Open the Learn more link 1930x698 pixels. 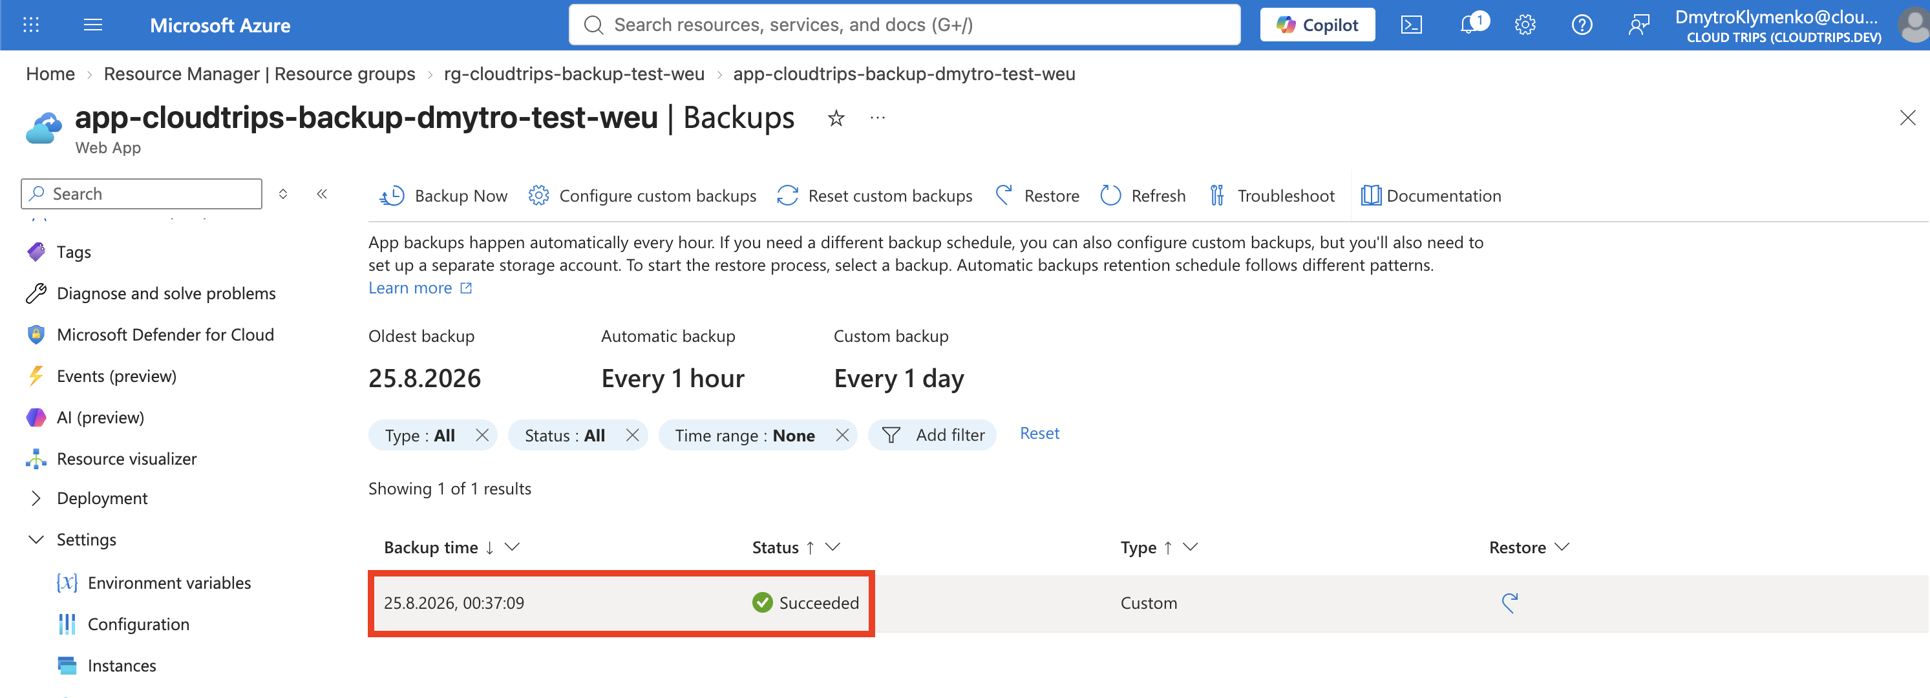pyautogui.click(x=410, y=288)
